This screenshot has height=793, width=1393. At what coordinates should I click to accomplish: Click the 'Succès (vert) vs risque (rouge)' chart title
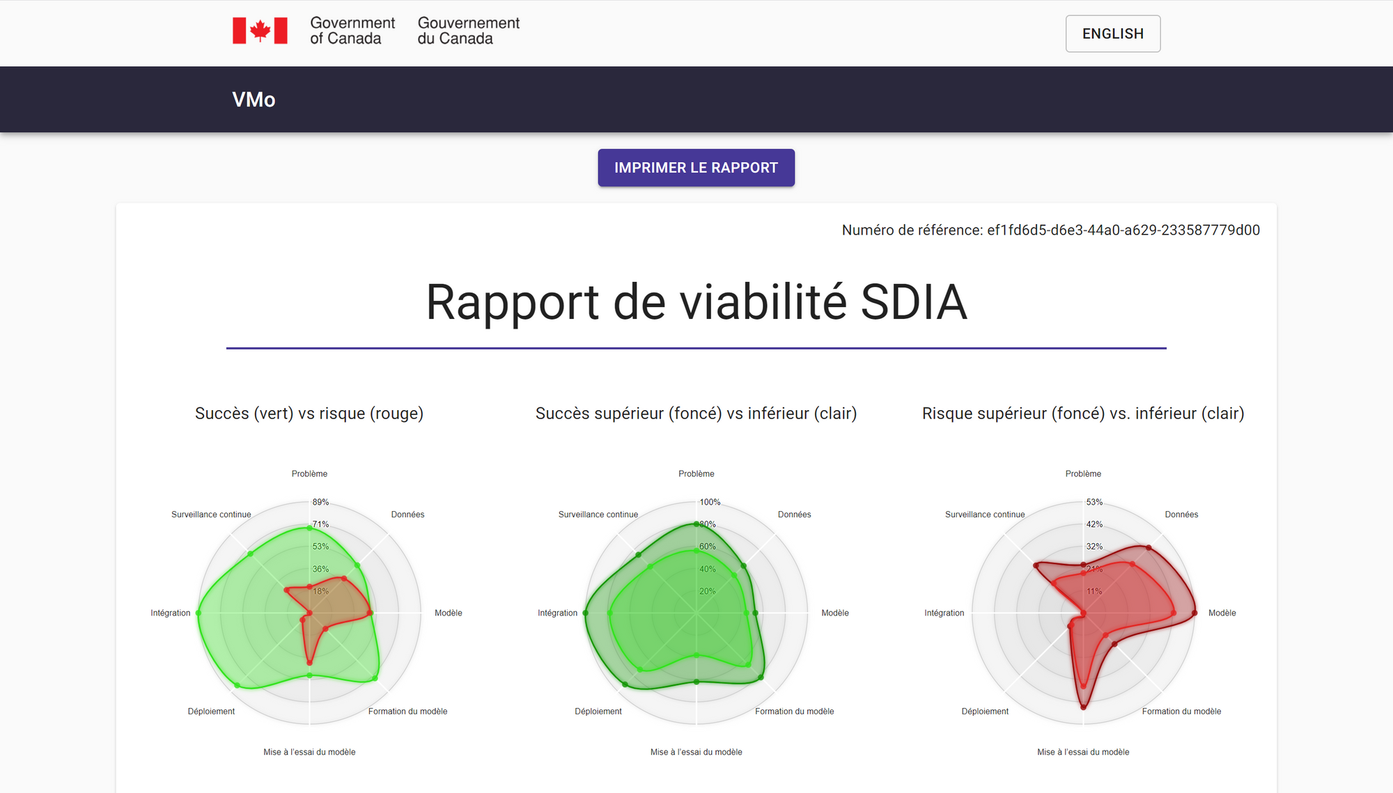click(x=309, y=413)
